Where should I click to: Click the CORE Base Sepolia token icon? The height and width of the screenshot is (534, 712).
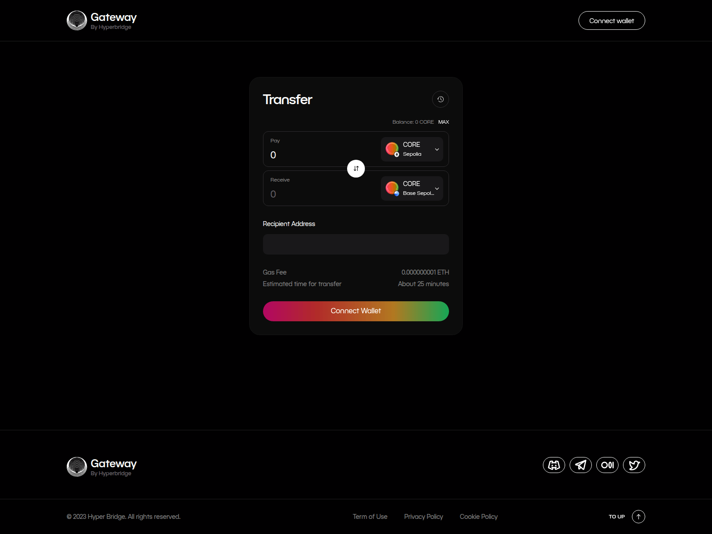pyautogui.click(x=392, y=188)
